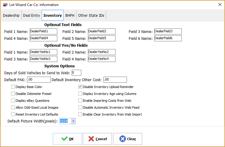Select the DealerYesNo4 text field

102,59
